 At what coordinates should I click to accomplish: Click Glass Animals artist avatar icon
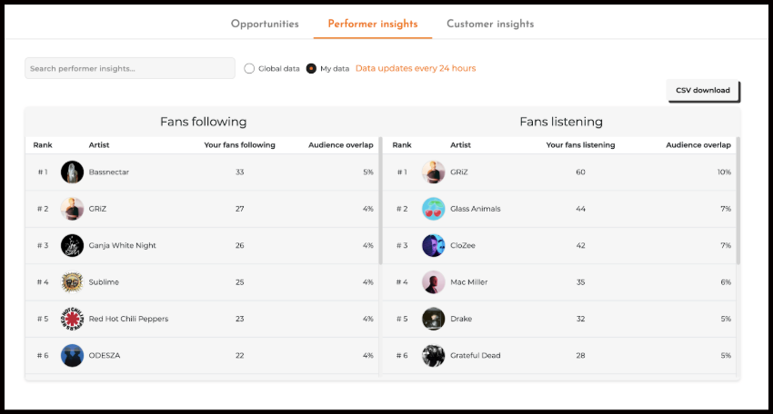click(433, 209)
